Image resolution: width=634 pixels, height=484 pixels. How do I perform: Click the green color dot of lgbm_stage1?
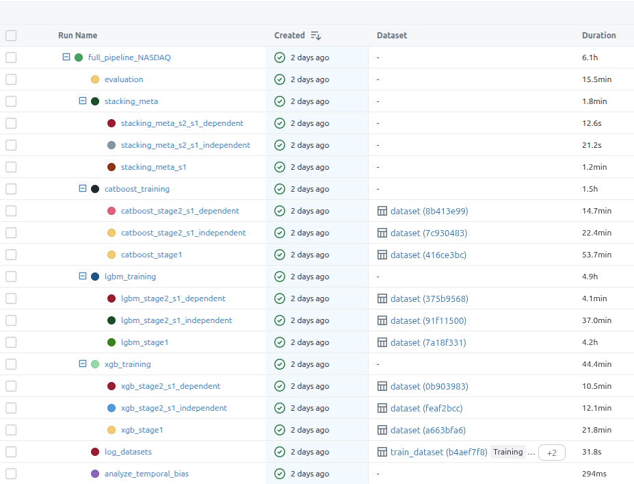[111, 342]
